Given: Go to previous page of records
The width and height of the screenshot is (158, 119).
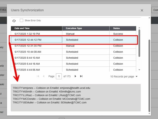Looking at the screenshot, I should coord(44,76).
